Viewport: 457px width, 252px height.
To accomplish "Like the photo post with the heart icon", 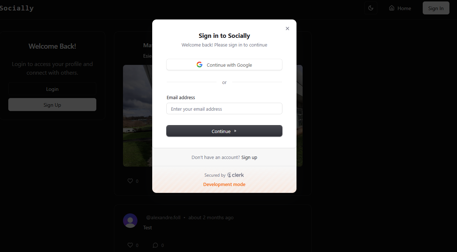I will coord(130,181).
